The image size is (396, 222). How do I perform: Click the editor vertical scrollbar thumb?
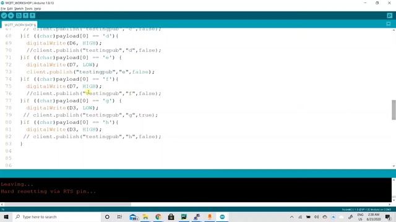(x=394, y=110)
